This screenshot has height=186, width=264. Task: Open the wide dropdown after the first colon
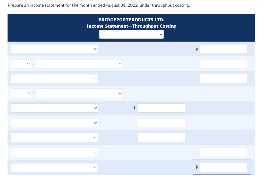[79, 64]
